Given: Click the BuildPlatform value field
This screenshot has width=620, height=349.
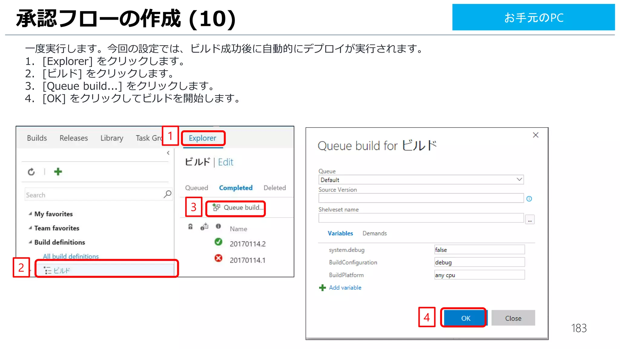Looking at the screenshot, I should 479,275.
